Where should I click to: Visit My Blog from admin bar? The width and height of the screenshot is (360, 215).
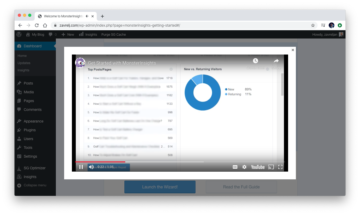35,34
